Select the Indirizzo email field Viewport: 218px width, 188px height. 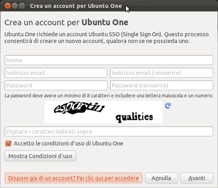(x=56, y=73)
